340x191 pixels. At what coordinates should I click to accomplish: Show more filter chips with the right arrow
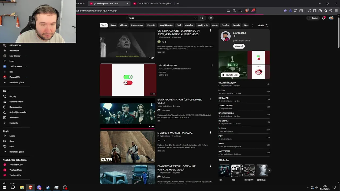pos(253,25)
